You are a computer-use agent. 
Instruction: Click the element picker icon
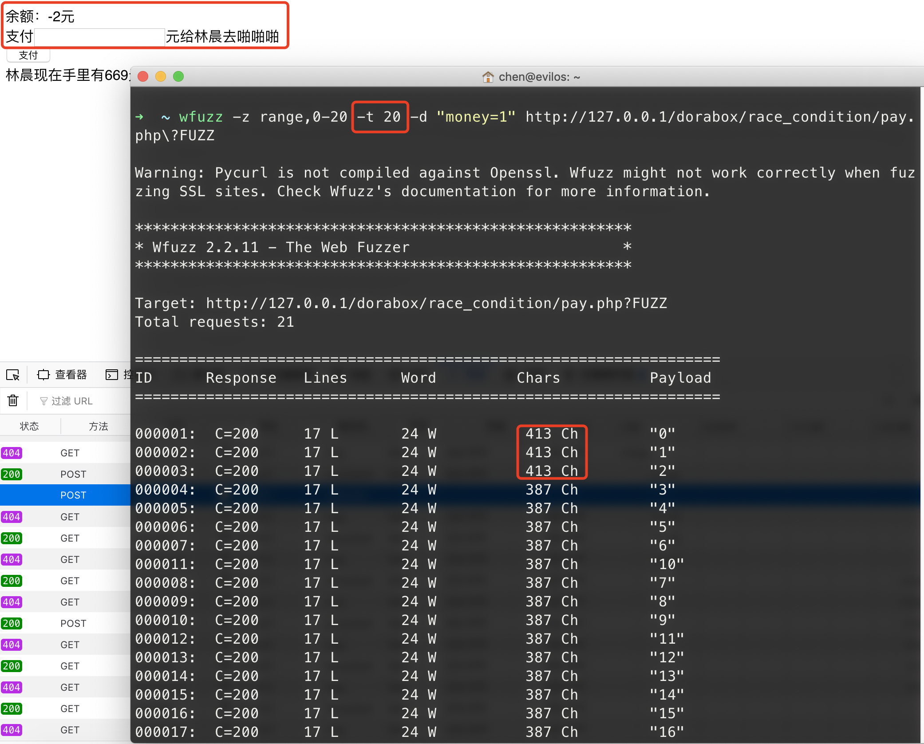(x=13, y=375)
